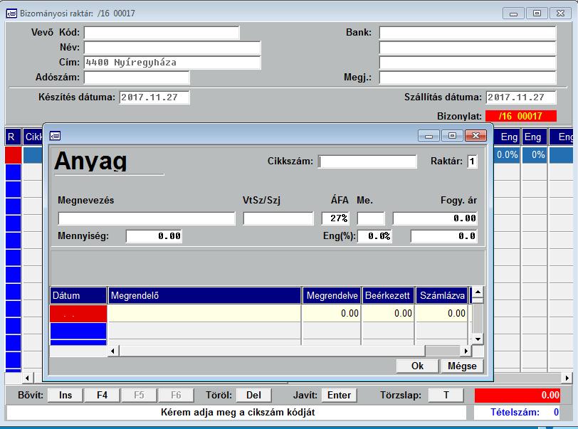Viewport: 578px width, 429px height.
Task: Click the Vevő Kód input field
Action: pos(162,33)
